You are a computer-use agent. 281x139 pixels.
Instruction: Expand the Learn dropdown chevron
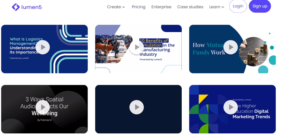point(223,7)
